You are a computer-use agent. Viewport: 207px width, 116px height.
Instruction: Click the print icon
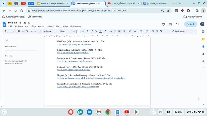click(x=19, y=31)
